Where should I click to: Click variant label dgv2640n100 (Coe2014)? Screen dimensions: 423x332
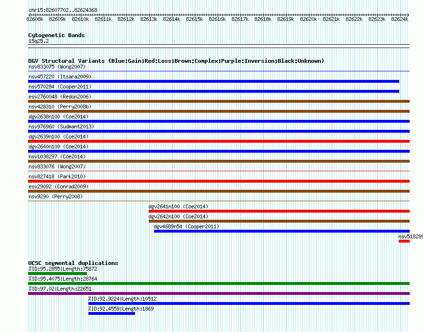tap(58, 146)
